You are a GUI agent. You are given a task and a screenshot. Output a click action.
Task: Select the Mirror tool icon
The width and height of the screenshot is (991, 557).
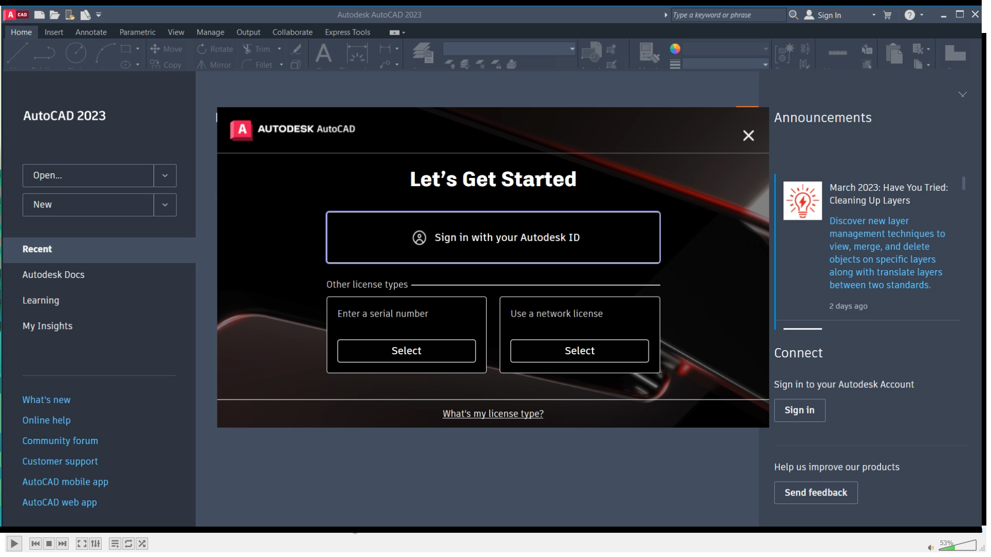pyautogui.click(x=202, y=64)
